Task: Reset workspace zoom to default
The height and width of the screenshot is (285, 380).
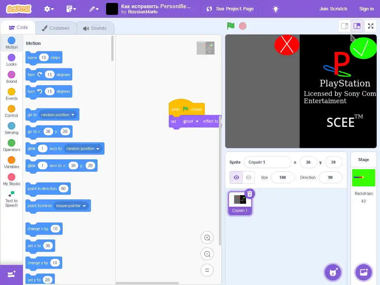Action: coord(207,270)
